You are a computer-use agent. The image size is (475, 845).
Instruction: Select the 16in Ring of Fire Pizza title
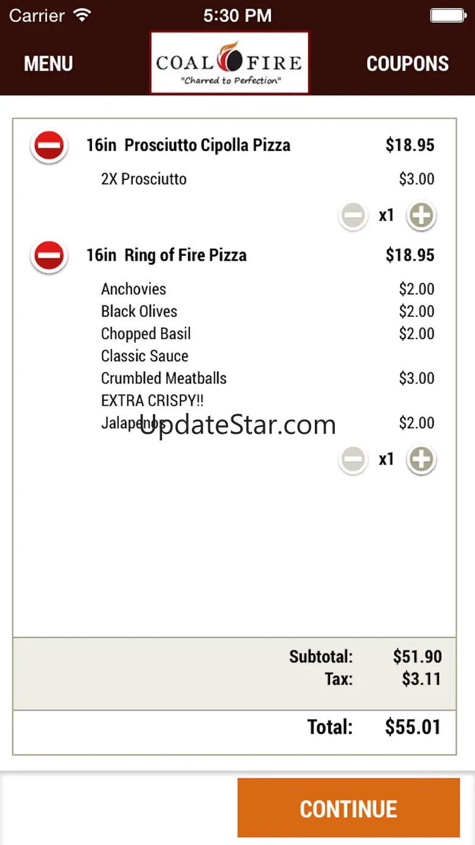[x=166, y=255]
